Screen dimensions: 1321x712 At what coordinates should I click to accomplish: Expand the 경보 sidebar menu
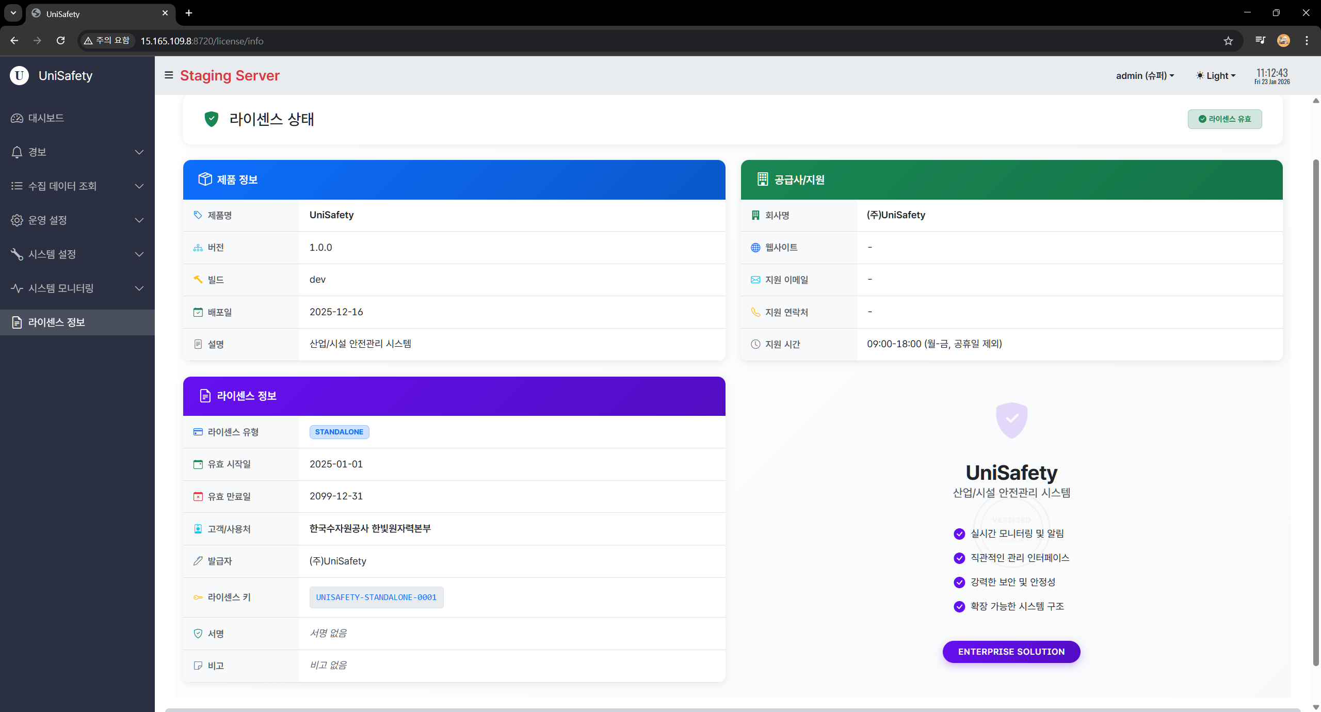[x=77, y=152]
